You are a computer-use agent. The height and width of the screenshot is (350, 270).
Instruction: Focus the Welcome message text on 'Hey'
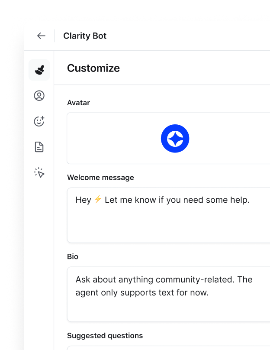point(83,200)
